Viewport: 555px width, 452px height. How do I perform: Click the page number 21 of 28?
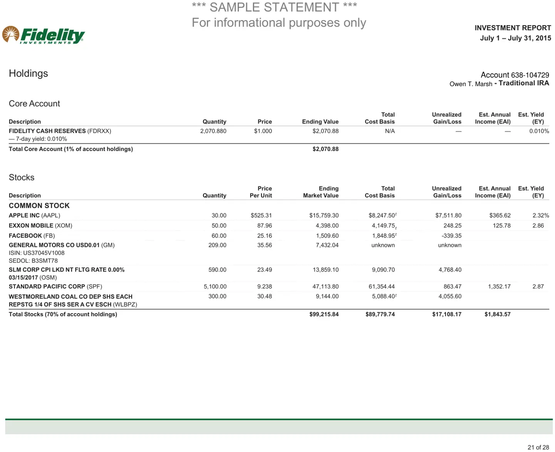(538, 447)
